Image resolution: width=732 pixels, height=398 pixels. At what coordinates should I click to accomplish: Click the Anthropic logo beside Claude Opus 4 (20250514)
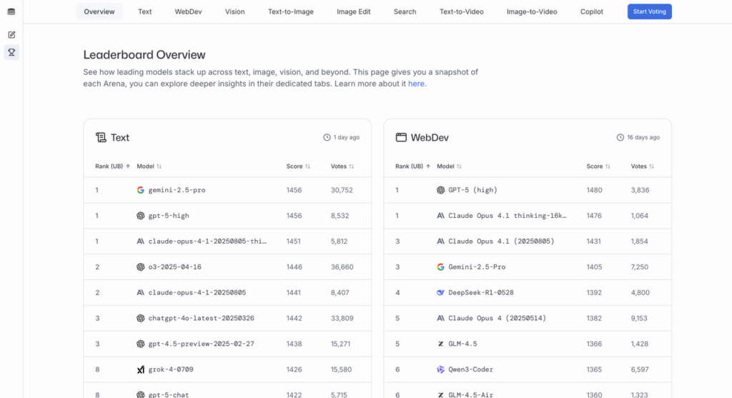(440, 318)
